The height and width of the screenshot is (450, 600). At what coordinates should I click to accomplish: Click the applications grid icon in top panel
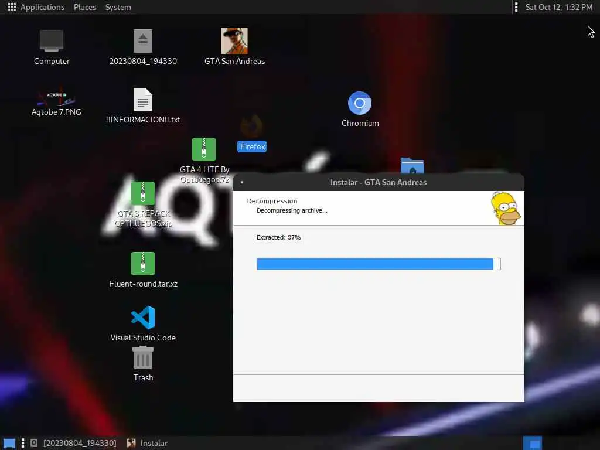point(12,7)
